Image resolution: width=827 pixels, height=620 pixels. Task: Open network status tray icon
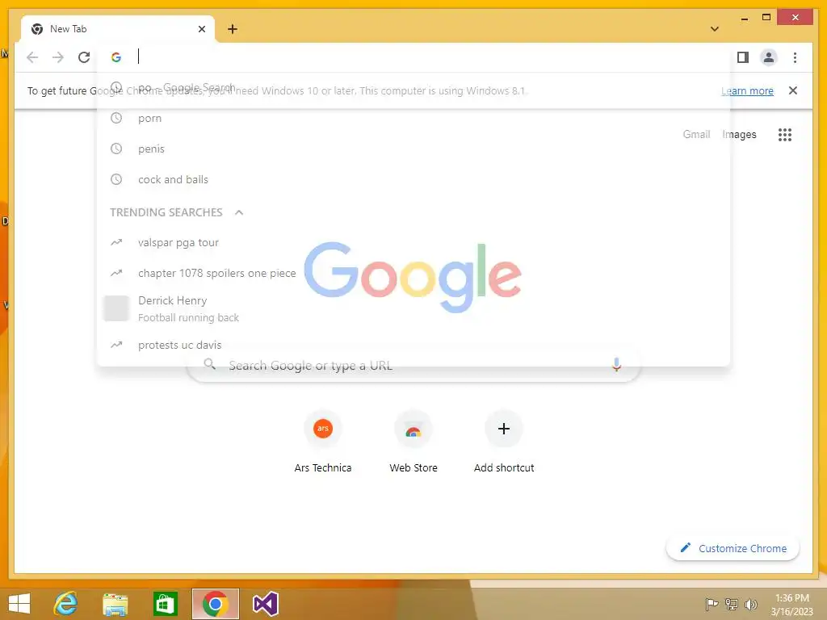pyautogui.click(x=731, y=604)
